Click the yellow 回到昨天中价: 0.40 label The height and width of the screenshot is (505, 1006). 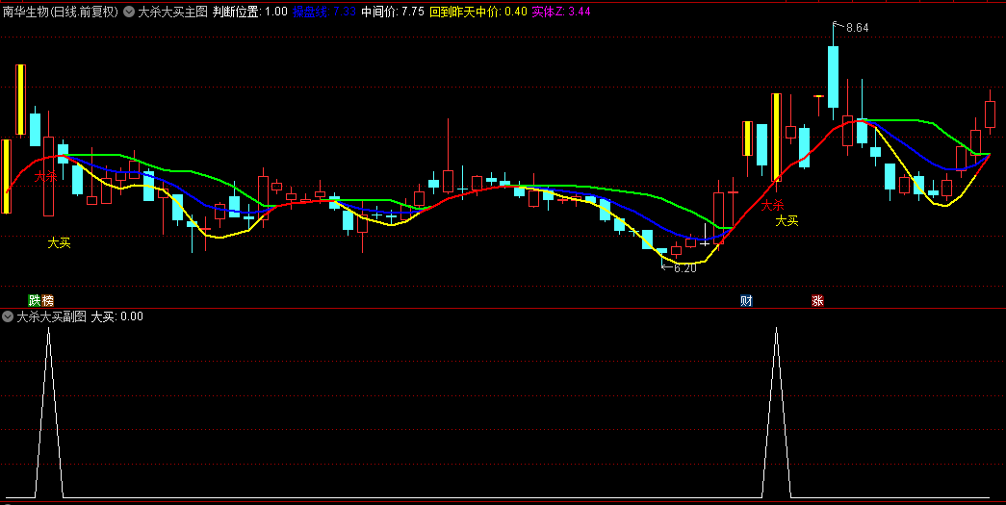pos(478,12)
